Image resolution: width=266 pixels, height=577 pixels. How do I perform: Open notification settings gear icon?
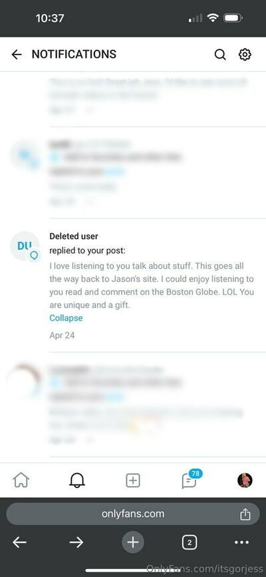coord(245,55)
